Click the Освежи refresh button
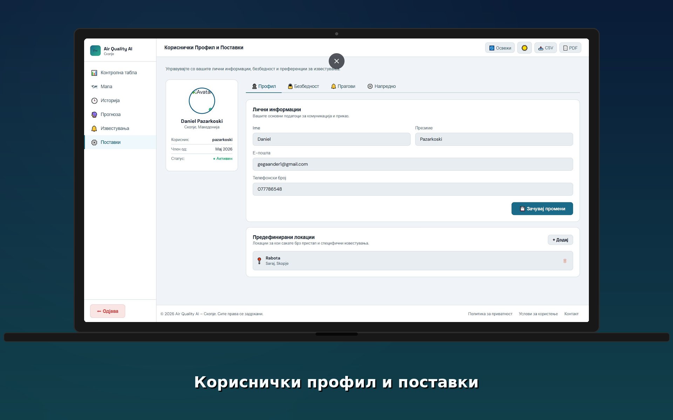Screen dimensions: 673x420 (x=500, y=48)
